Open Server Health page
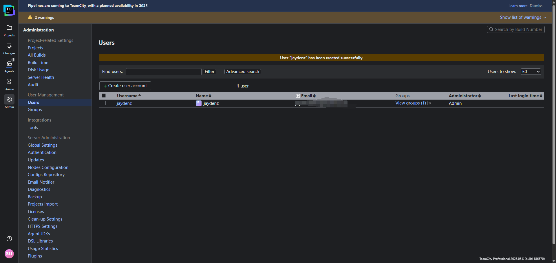Screen dimensions: 556x263 41,77
